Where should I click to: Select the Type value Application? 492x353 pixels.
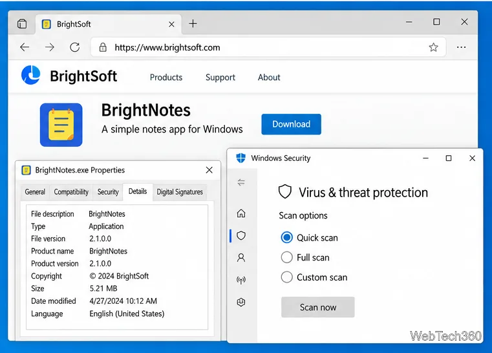point(106,226)
